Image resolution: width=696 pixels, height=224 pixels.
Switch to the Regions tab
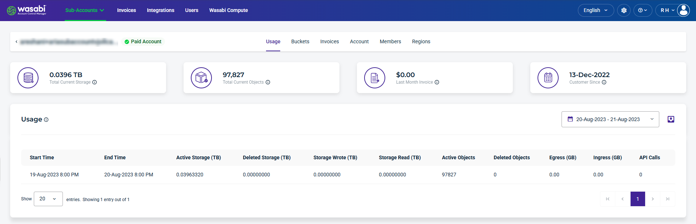click(421, 41)
